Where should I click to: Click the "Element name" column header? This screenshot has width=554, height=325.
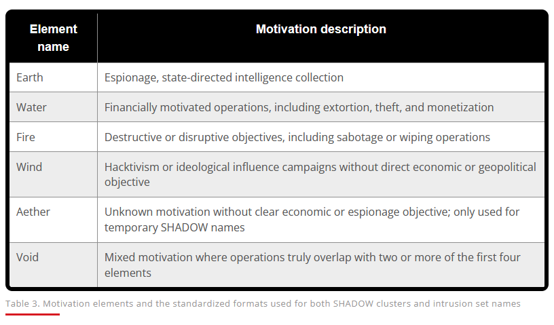coord(53,38)
